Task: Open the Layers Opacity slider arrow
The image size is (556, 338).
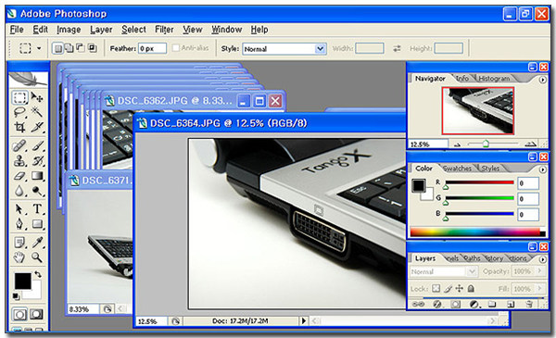Action: point(539,271)
